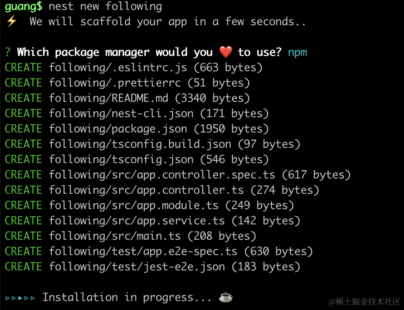Image resolution: width=404 pixels, height=310 pixels.
Task: Click the npm package manager answer
Action: pos(297,53)
